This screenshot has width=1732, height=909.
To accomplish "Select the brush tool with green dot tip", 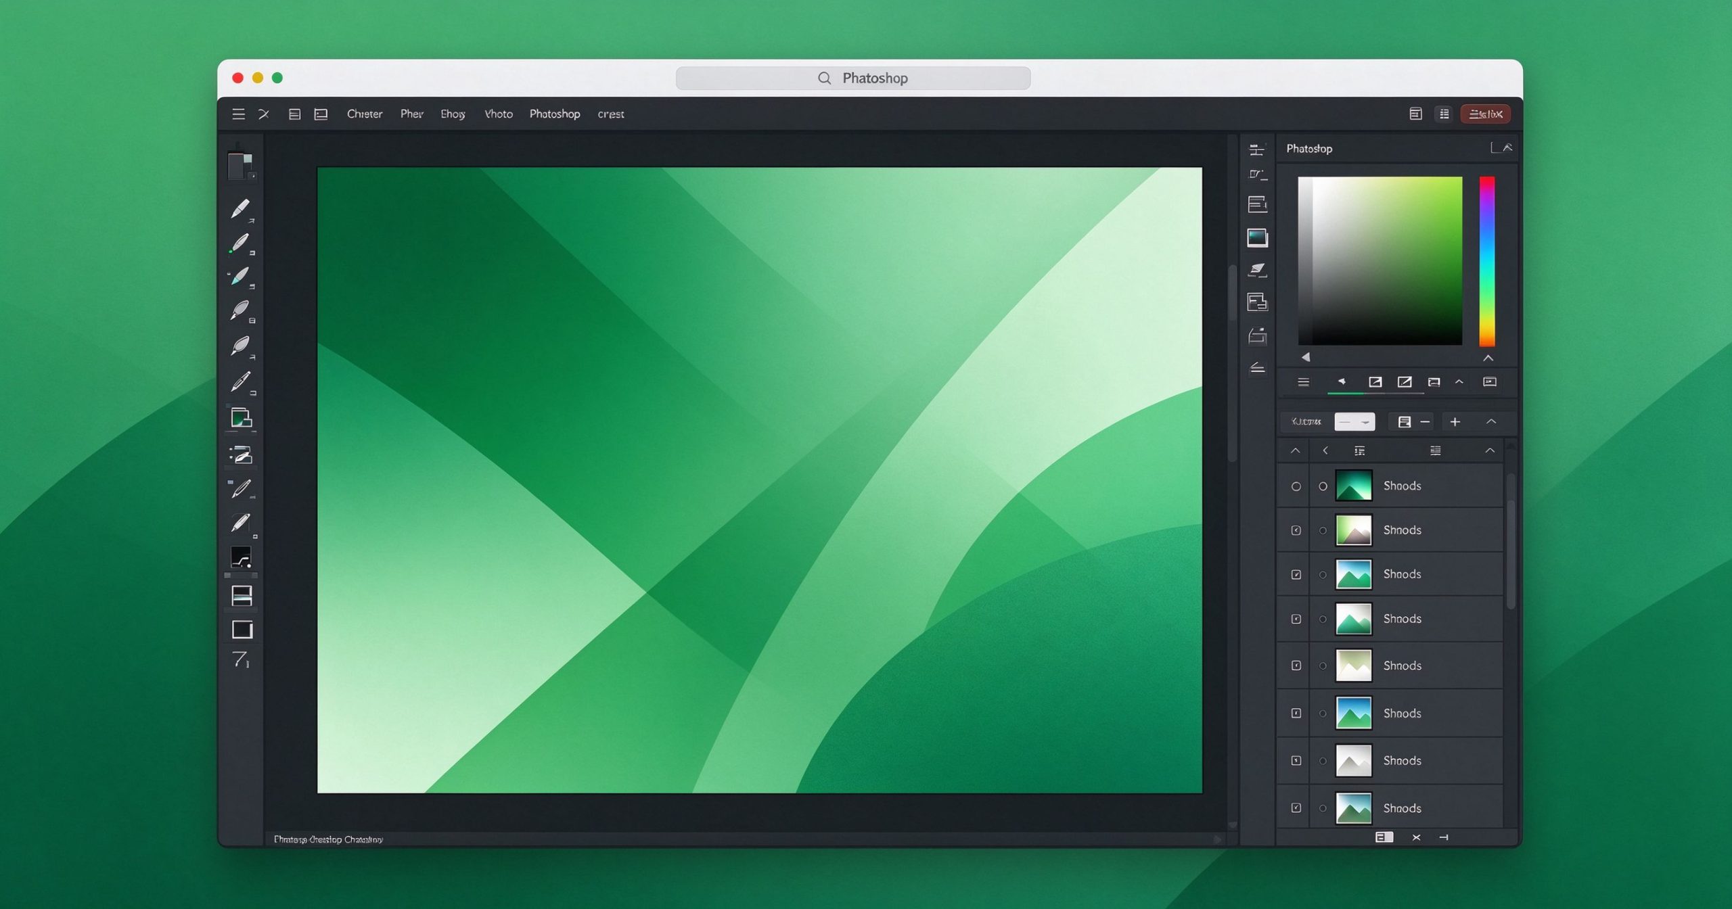I will click(x=240, y=243).
